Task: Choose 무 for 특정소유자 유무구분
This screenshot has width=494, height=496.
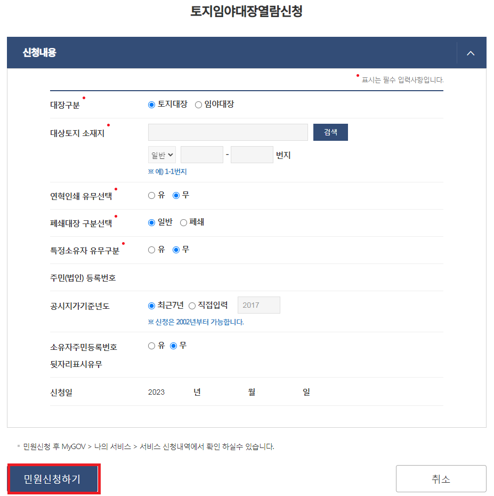Action: point(176,250)
